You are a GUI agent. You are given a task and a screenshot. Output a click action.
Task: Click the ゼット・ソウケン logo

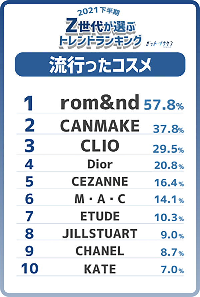tap(161, 44)
